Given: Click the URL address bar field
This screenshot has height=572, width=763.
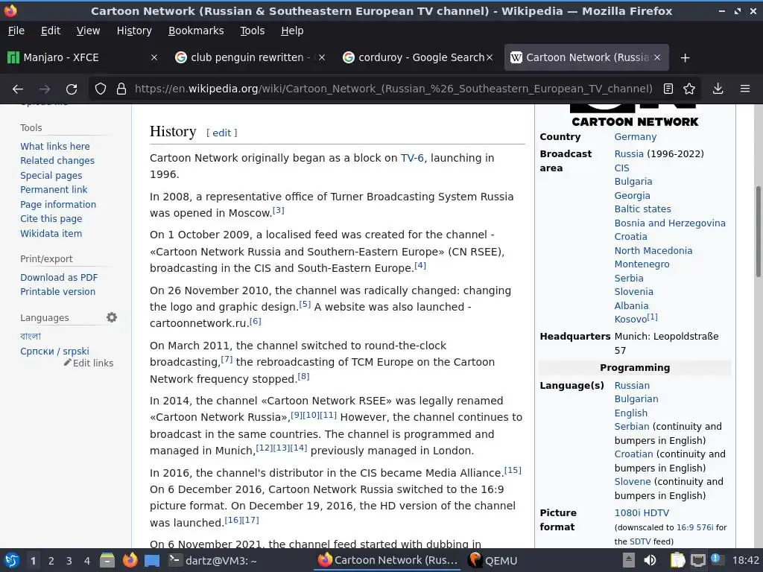Looking at the screenshot, I should 393,89.
